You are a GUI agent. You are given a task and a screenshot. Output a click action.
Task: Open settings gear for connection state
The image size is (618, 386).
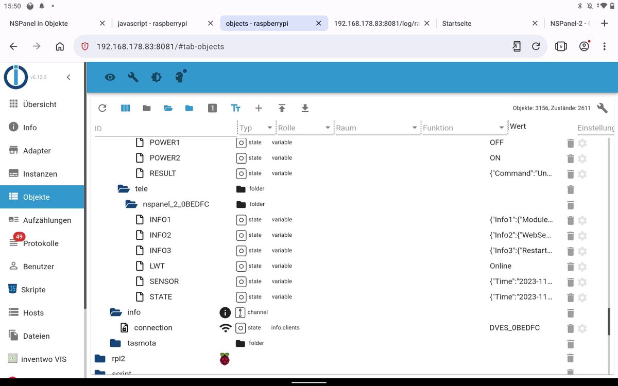[x=582, y=328]
